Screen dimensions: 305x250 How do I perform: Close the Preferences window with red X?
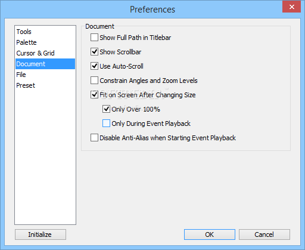pos(291,7)
